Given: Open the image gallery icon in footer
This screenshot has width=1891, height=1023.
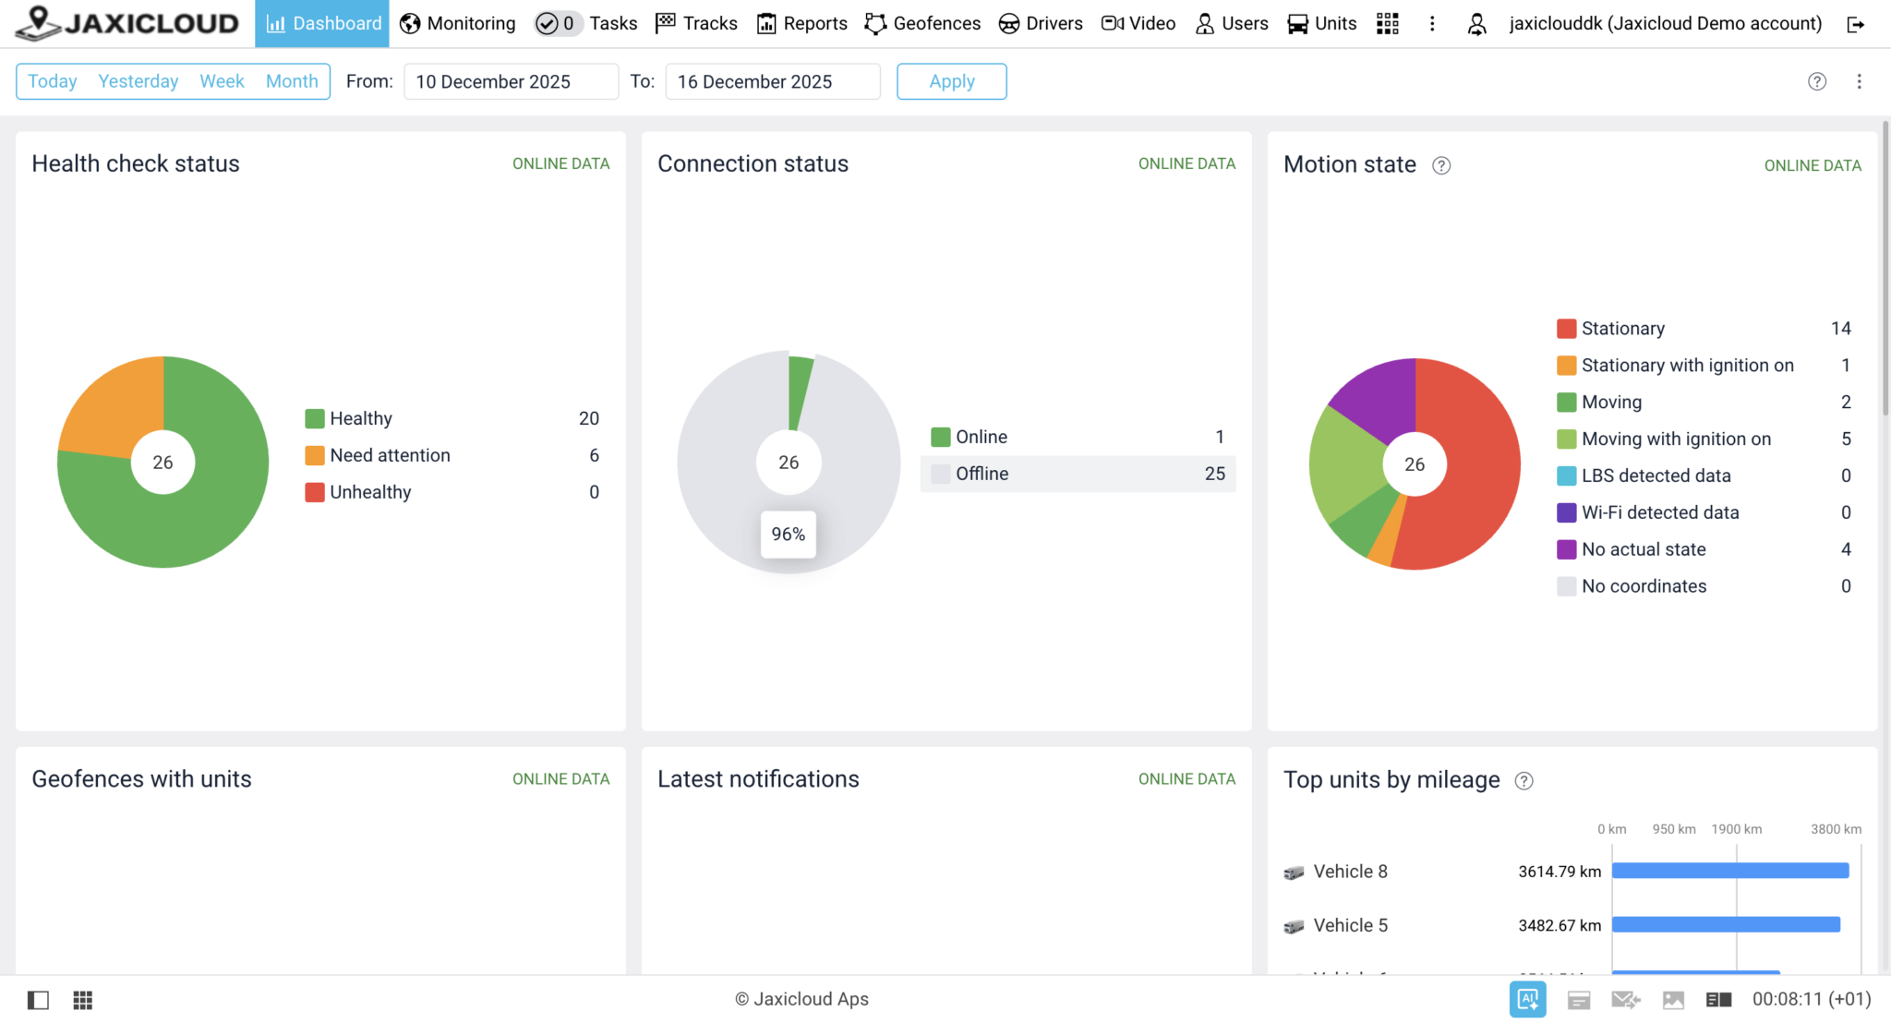Looking at the screenshot, I should [1673, 1000].
